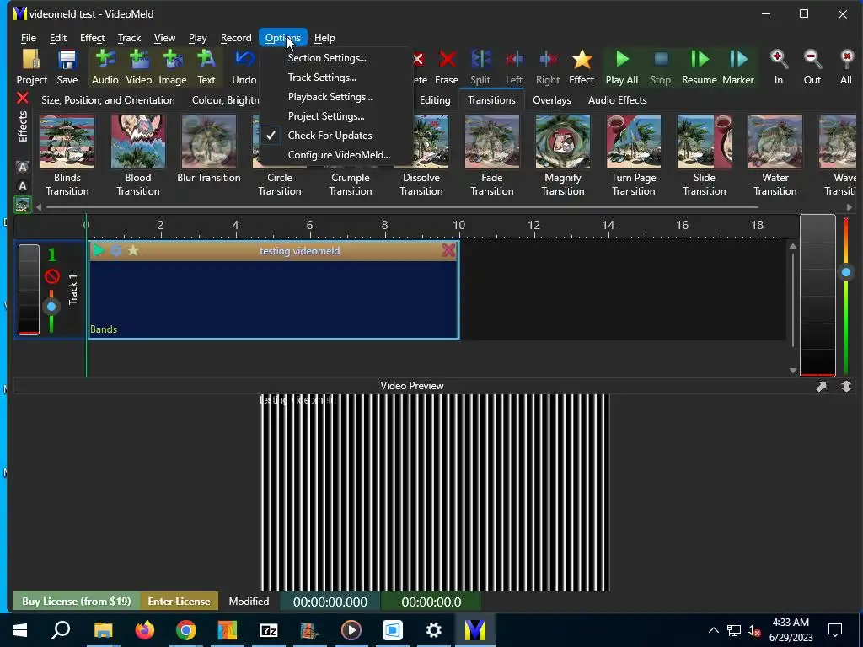The image size is (863, 647).
Task: Start playback with Play All
Action: (622, 67)
